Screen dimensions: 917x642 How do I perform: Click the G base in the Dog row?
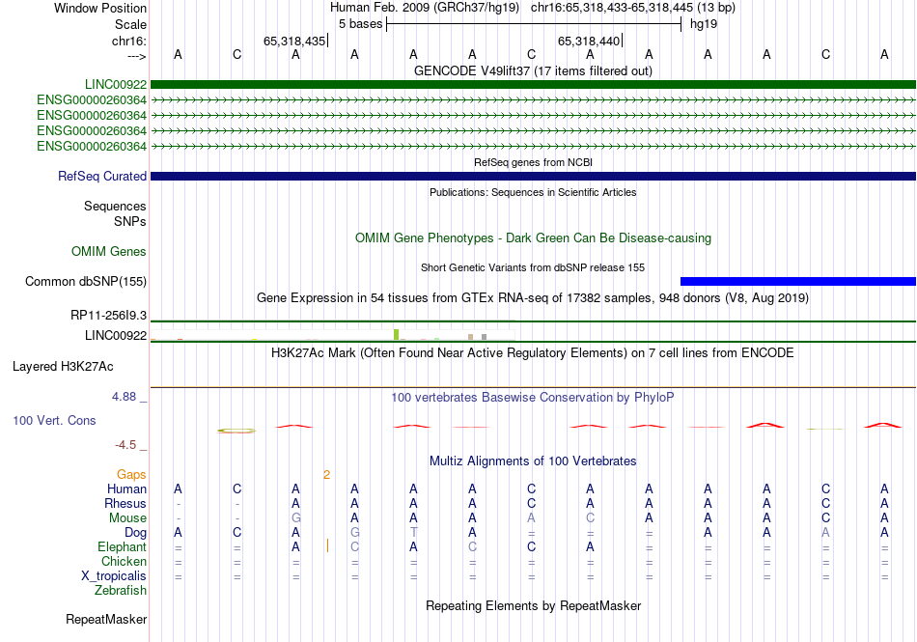click(355, 533)
